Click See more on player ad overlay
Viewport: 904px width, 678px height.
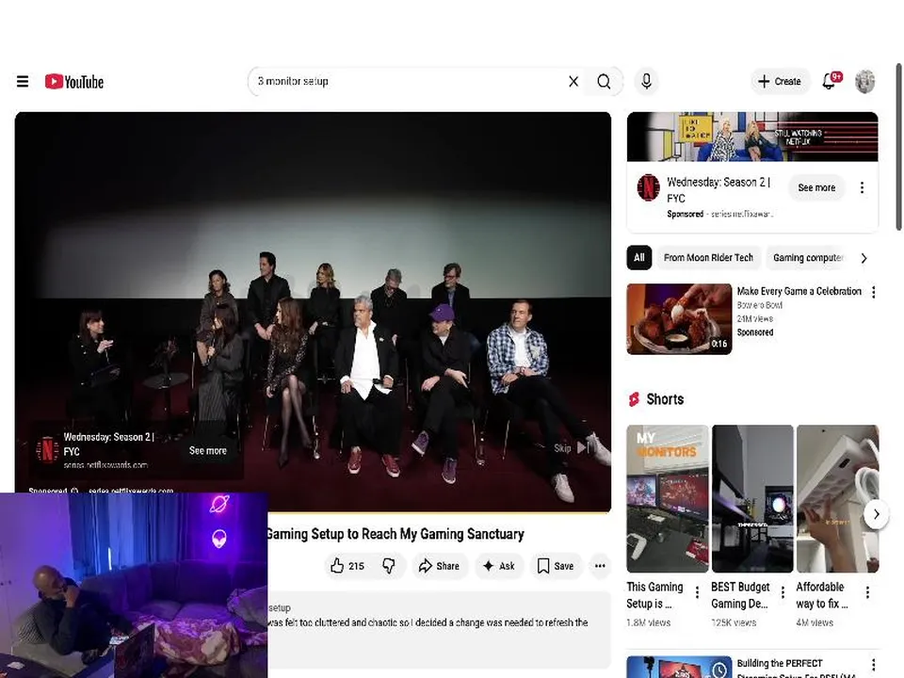(x=207, y=451)
